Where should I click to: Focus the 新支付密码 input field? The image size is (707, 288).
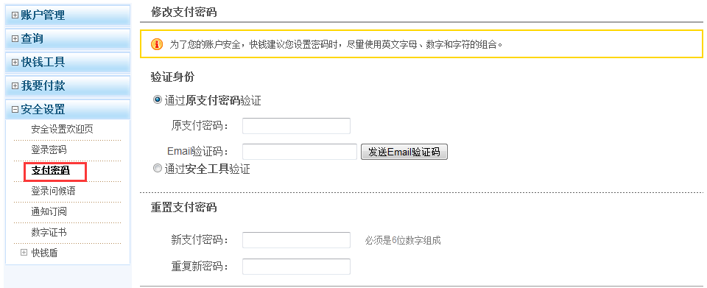click(x=296, y=240)
